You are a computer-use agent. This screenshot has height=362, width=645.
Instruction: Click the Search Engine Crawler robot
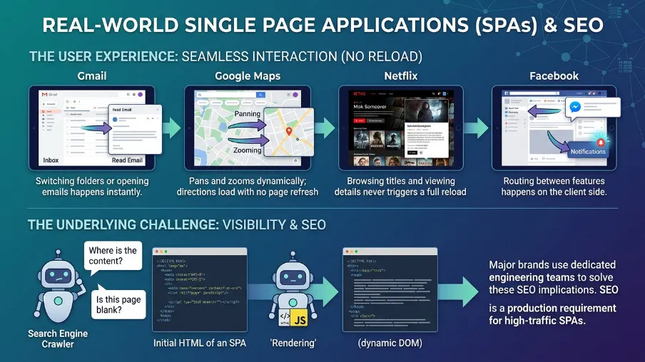(x=59, y=286)
